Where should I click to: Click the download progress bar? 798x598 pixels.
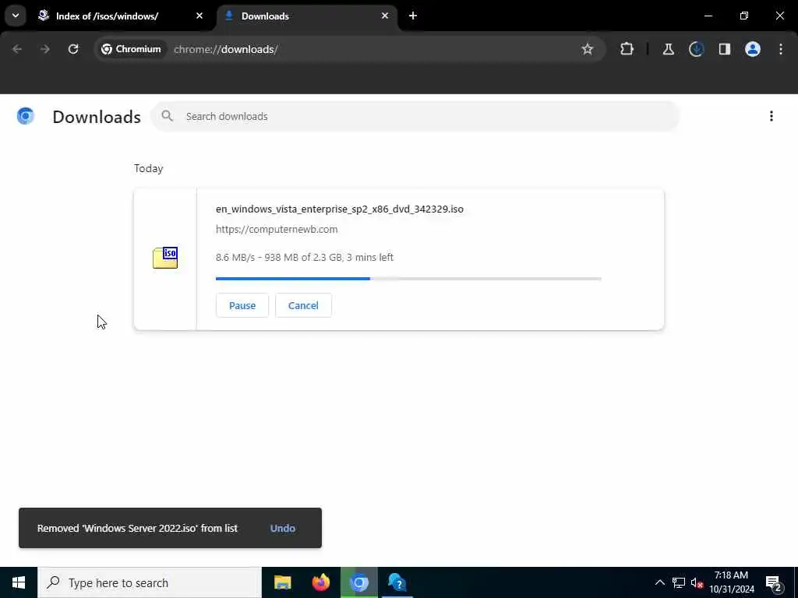[x=408, y=279]
